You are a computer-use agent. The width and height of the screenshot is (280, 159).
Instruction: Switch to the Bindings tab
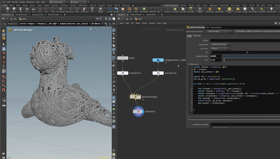(197, 36)
